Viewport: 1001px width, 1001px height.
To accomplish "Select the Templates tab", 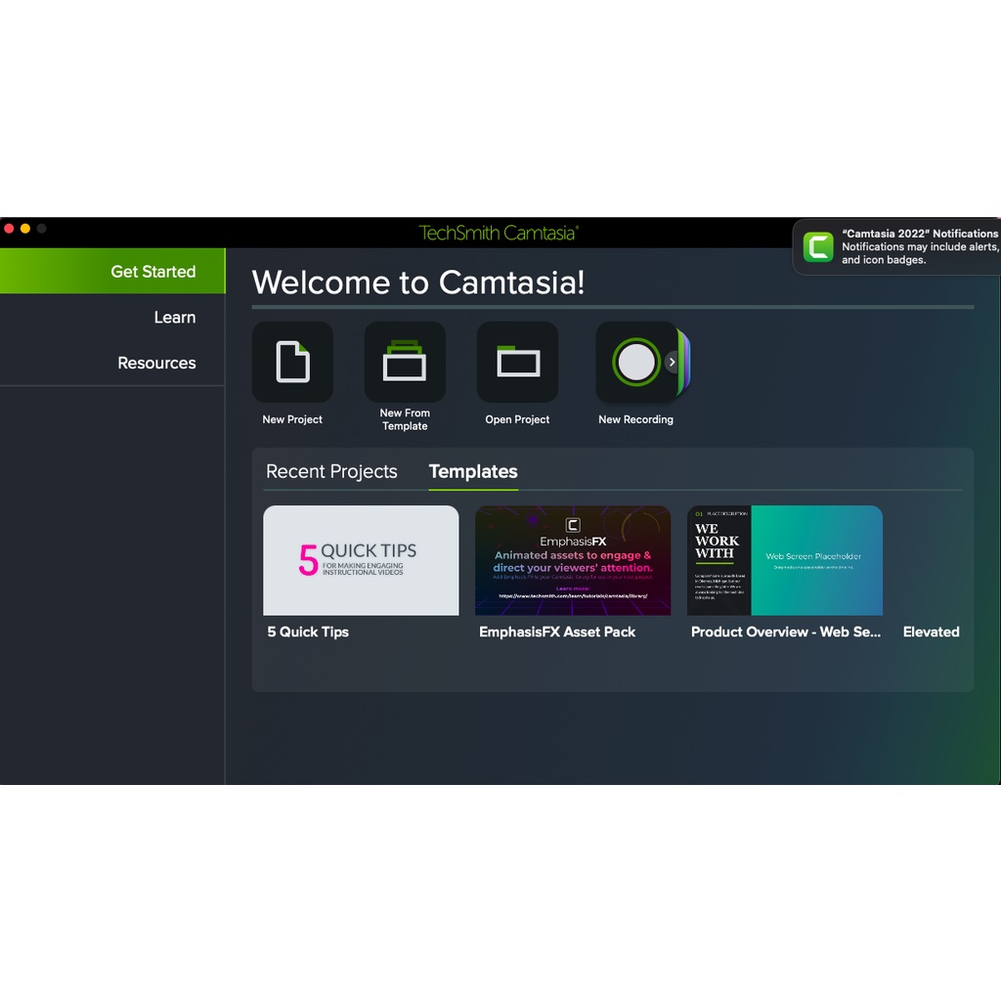I will click(473, 471).
